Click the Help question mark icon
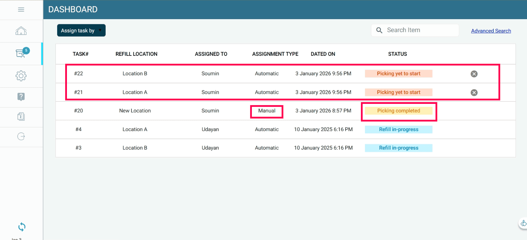The image size is (527, 240). coord(21,97)
